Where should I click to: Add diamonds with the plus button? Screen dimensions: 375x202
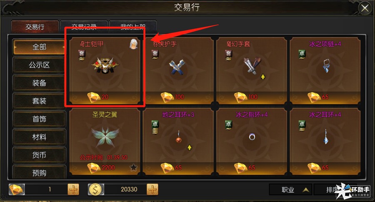tap(73, 189)
